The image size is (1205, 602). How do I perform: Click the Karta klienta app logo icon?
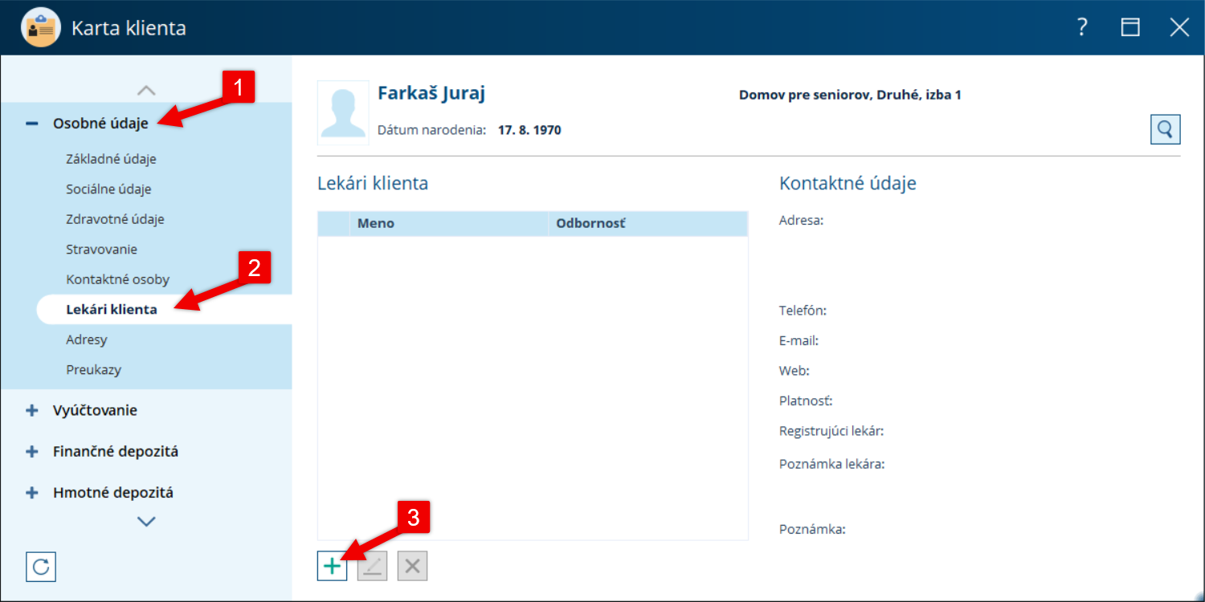pyautogui.click(x=41, y=28)
